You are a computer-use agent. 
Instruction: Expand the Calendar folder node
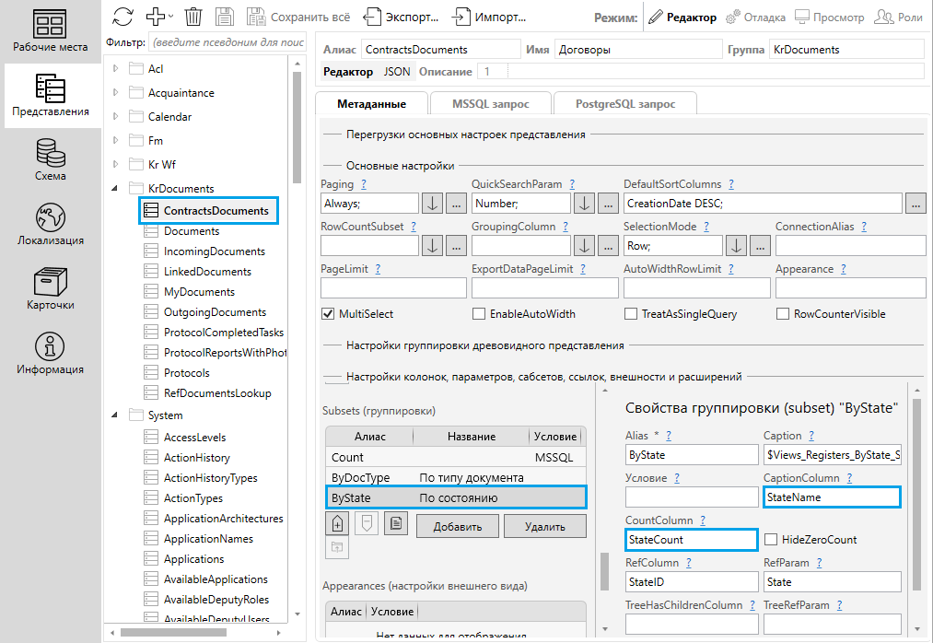point(115,117)
